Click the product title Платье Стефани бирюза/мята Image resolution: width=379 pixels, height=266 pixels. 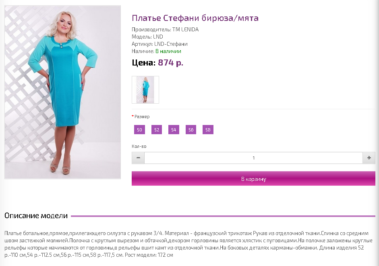pos(195,18)
